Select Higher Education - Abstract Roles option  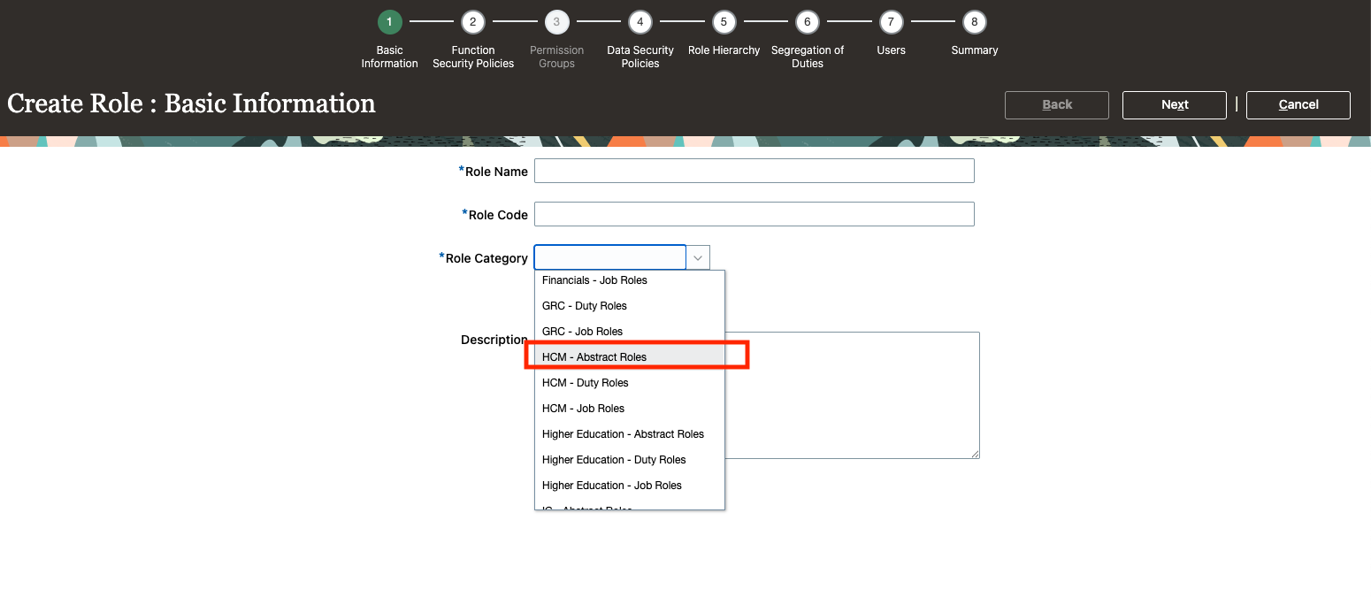623,434
